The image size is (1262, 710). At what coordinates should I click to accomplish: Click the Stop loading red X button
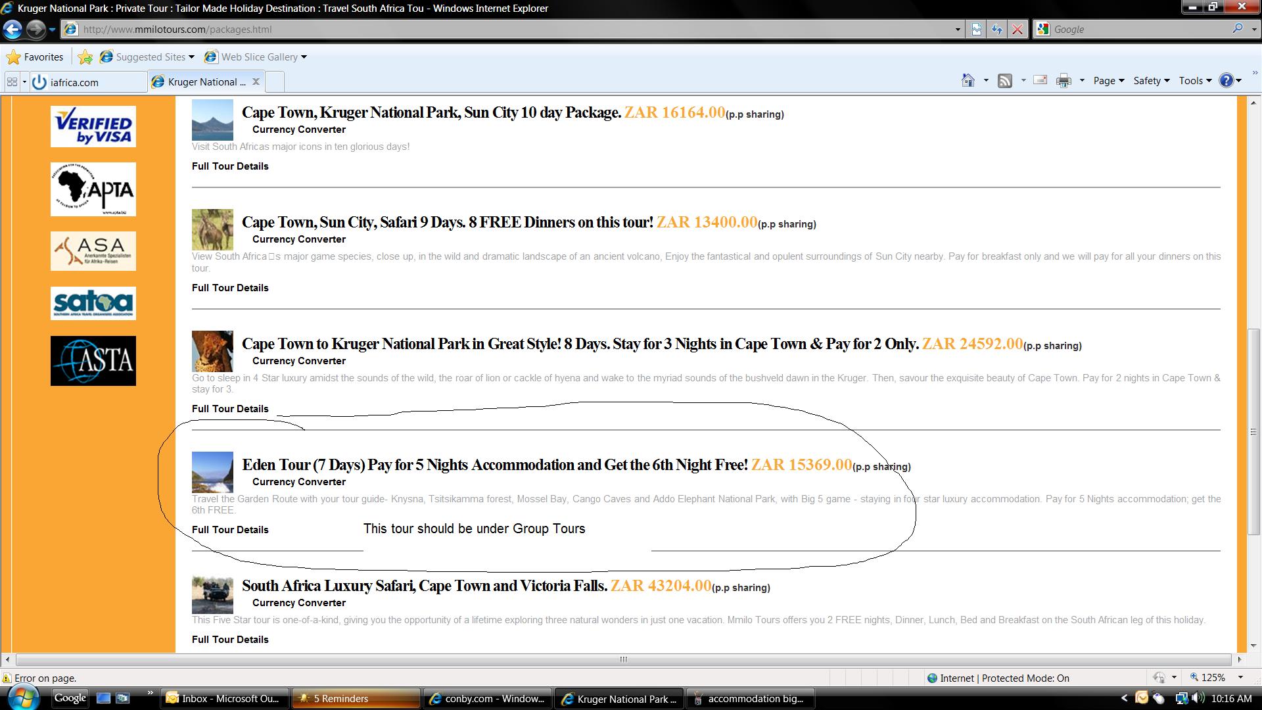[1017, 29]
